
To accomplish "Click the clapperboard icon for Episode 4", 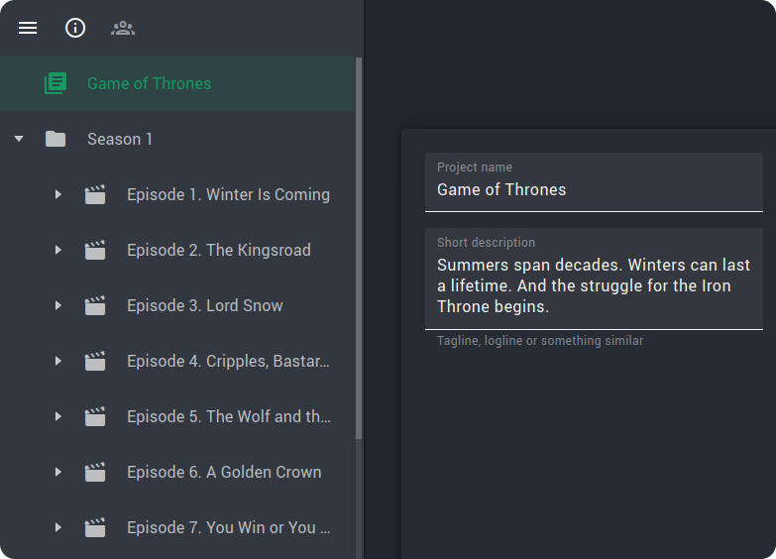I will 95,361.
